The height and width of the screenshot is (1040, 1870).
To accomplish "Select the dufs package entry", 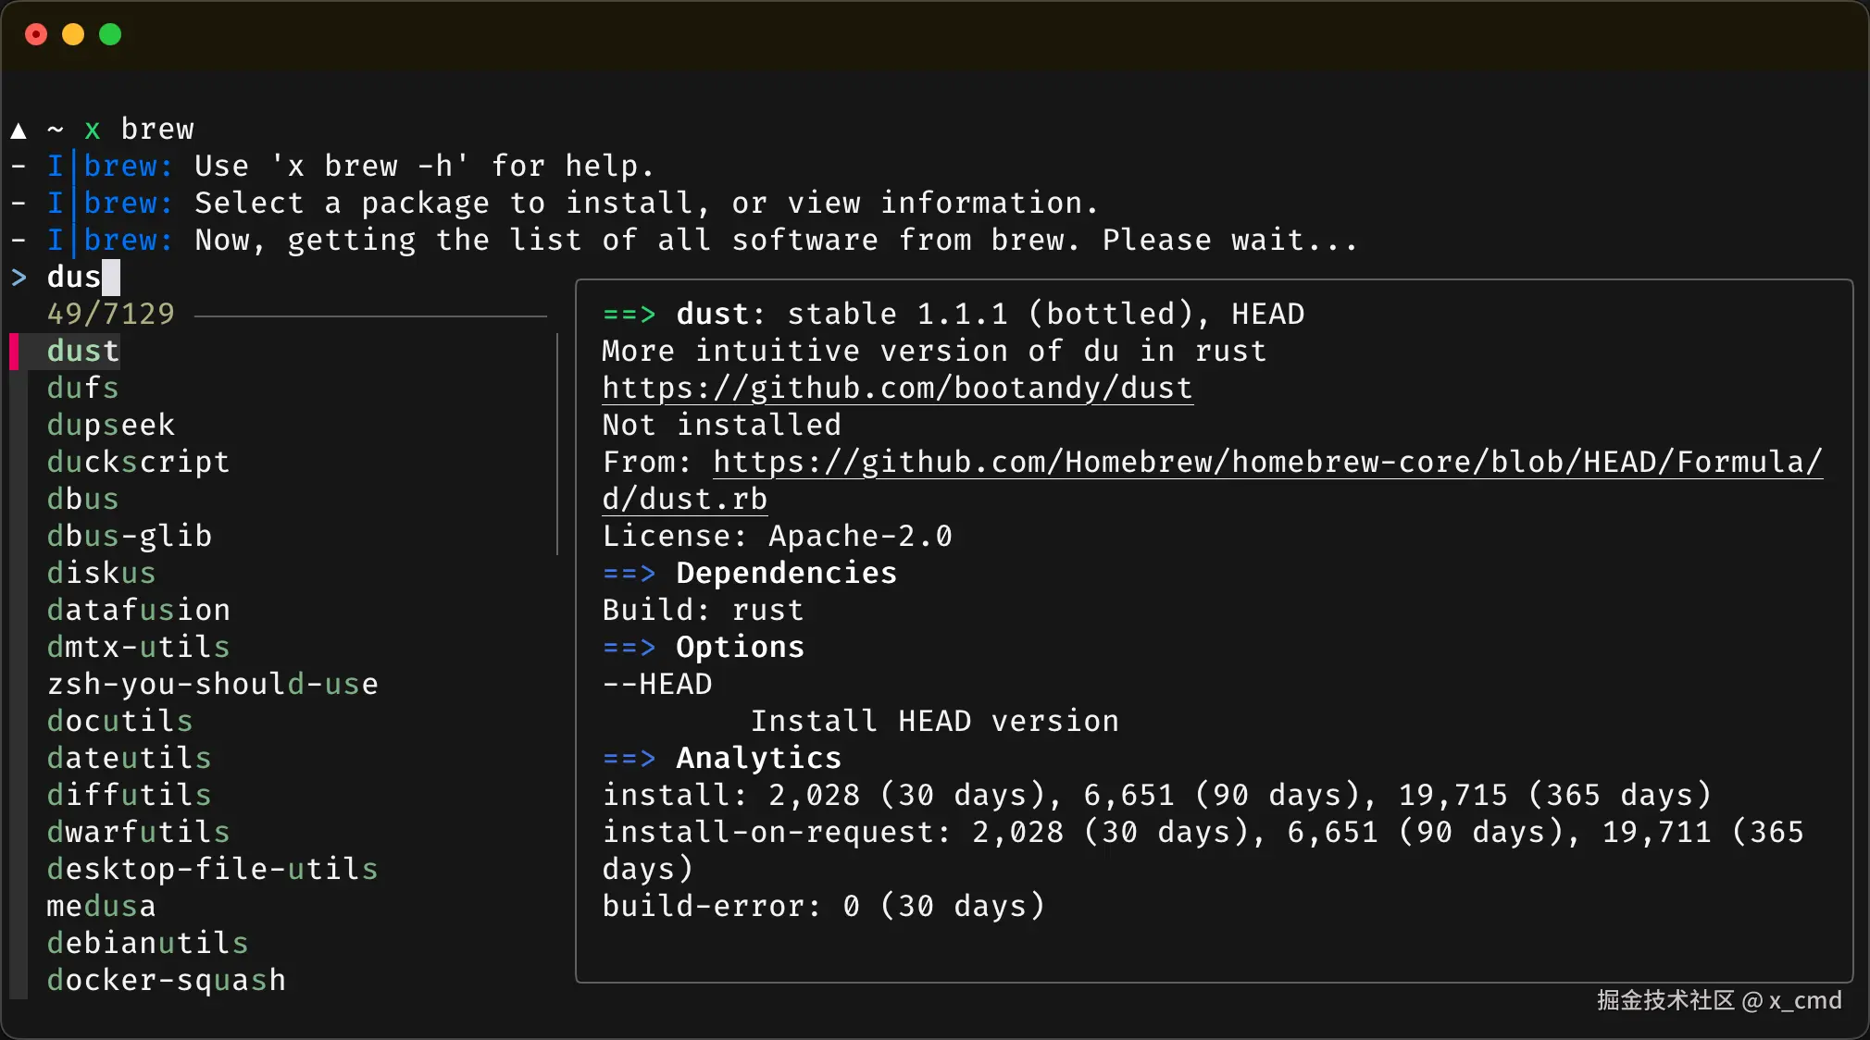I will click(x=83, y=389).
